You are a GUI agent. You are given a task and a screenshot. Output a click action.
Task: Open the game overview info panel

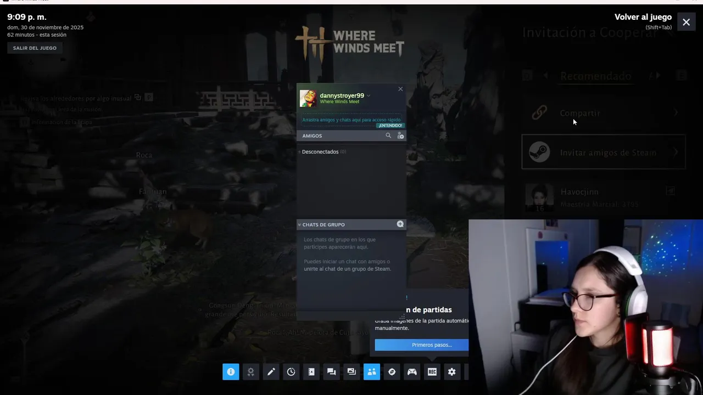tap(231, 371)
